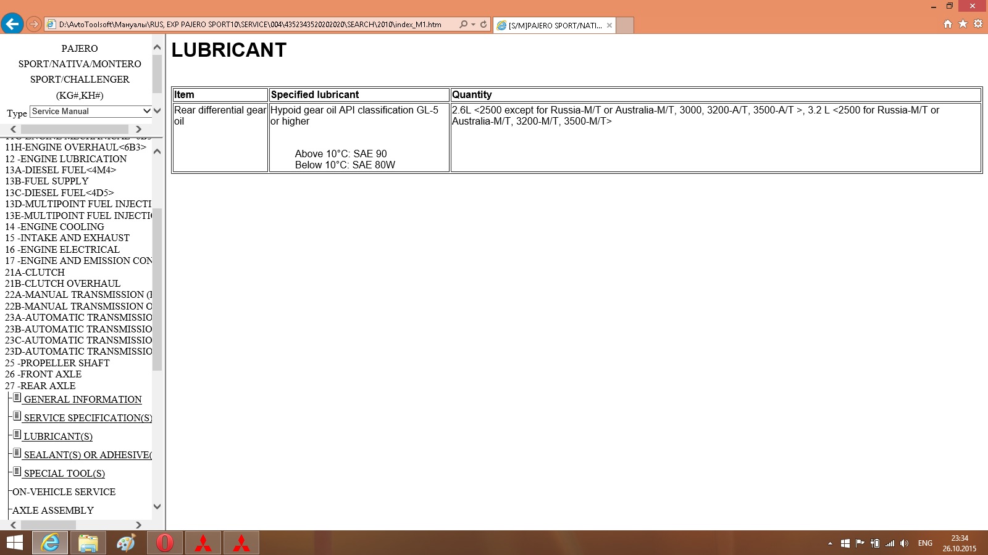Open the browser Home icon
The image size is (988, 555).
click(x=948, y=24)
